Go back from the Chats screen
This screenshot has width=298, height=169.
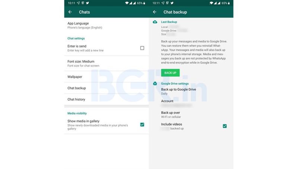click(70, 12)
